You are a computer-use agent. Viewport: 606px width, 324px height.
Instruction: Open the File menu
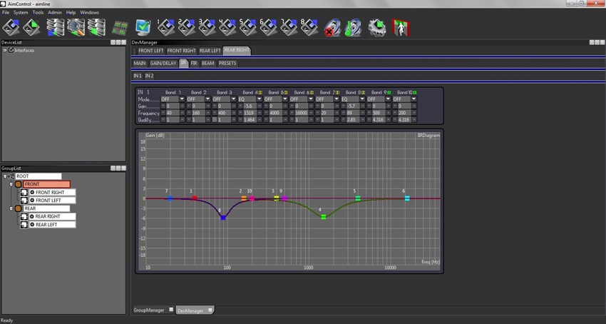(6, 12)
